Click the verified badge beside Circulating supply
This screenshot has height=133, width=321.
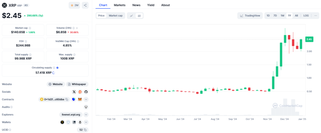(x=58, y=68)
